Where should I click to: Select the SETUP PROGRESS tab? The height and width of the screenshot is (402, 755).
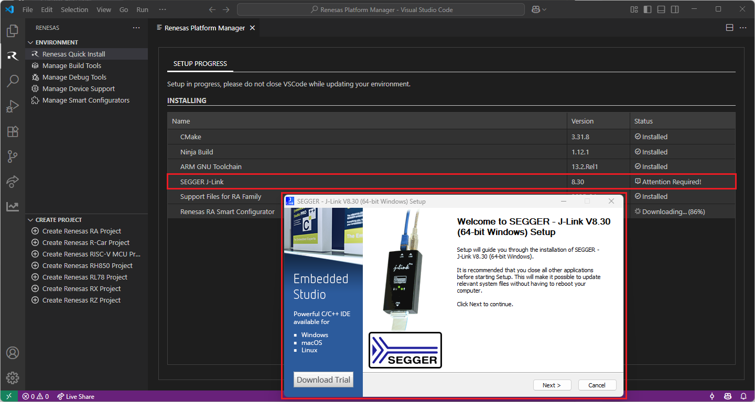tap(200, 63)
